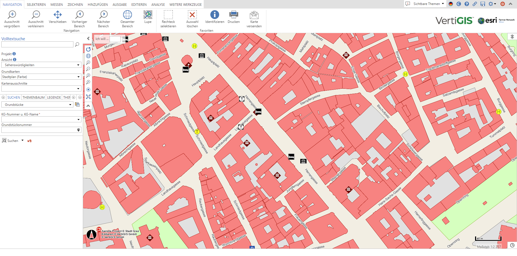The width and height of the screenshot is (517, 256).
Task: Print the map with Drucken
Action: 234,17
